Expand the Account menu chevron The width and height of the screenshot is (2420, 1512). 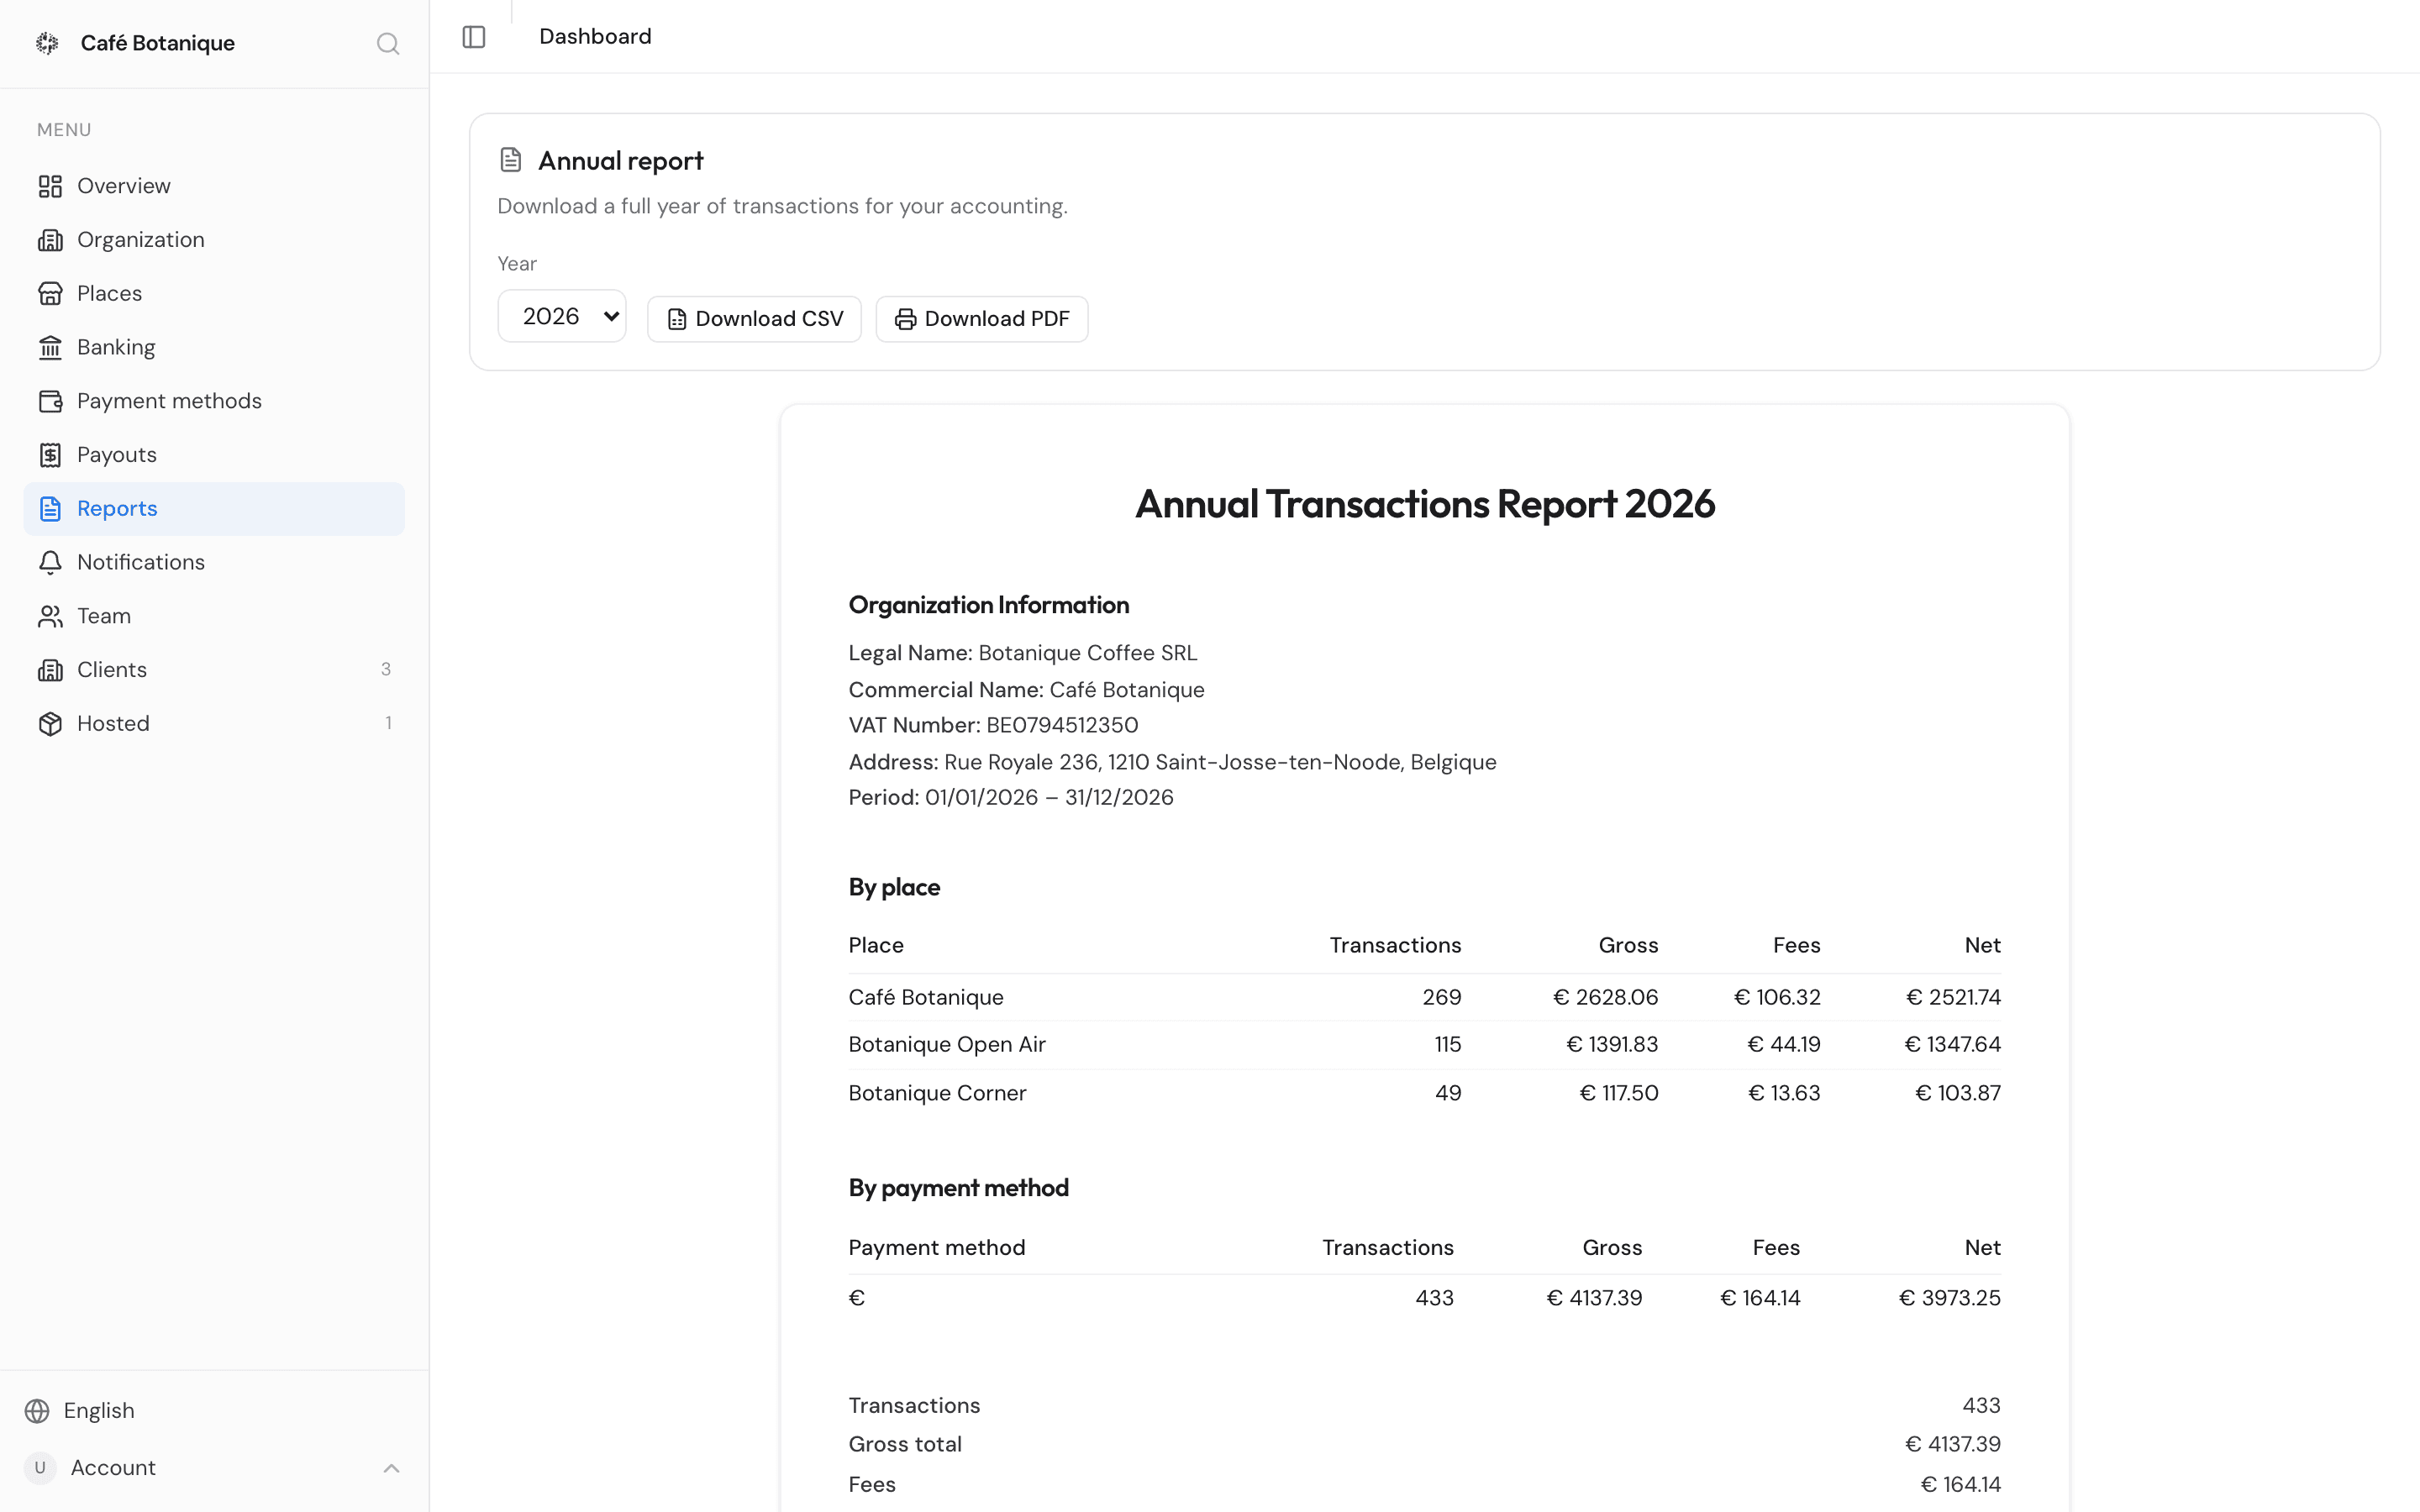[391, 1468]
